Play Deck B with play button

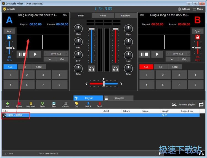(157, 54)
